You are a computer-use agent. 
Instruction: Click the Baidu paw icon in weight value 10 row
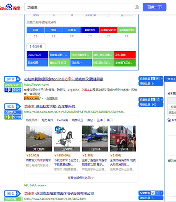pyautogui.click(x=153, y=99)
